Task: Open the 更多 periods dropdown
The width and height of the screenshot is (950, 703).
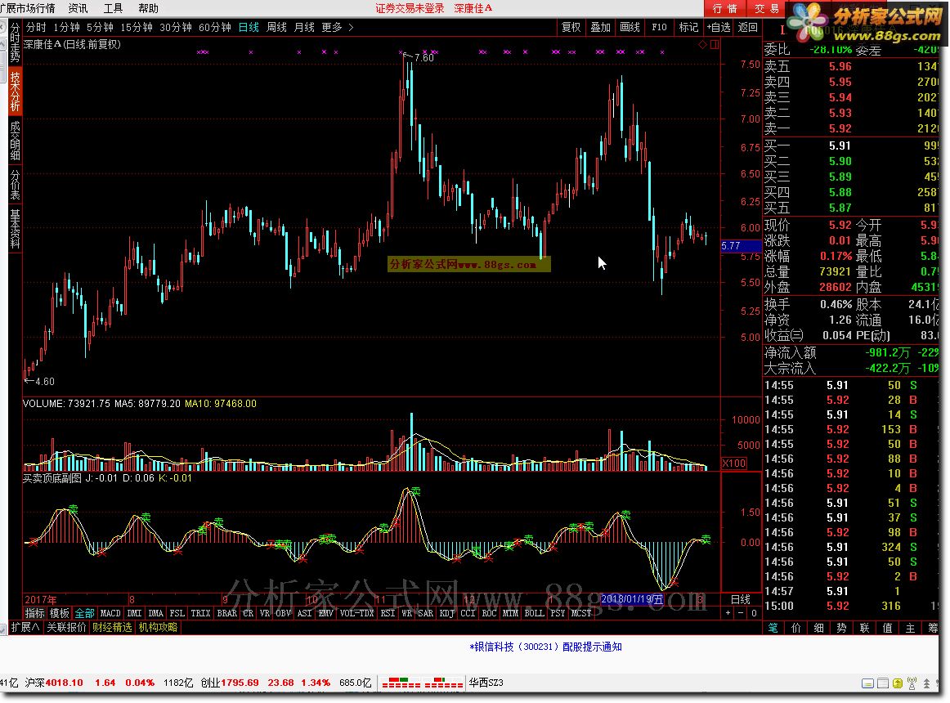Action: (332, 27)
